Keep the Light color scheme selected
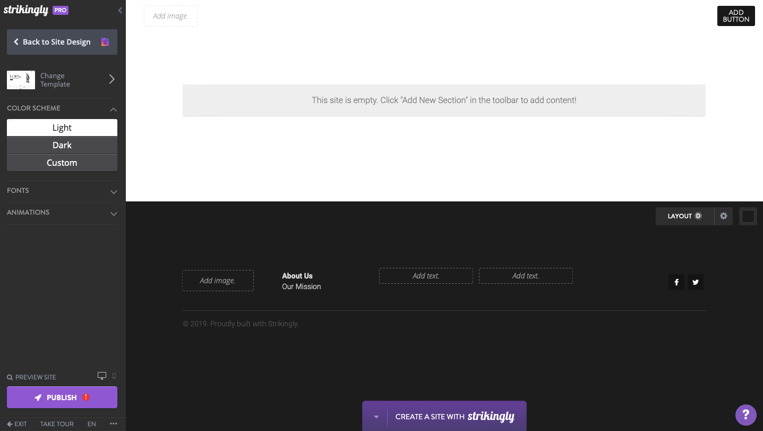The height and width of the screenshot is (431, 763). click(x=62, y=127)
